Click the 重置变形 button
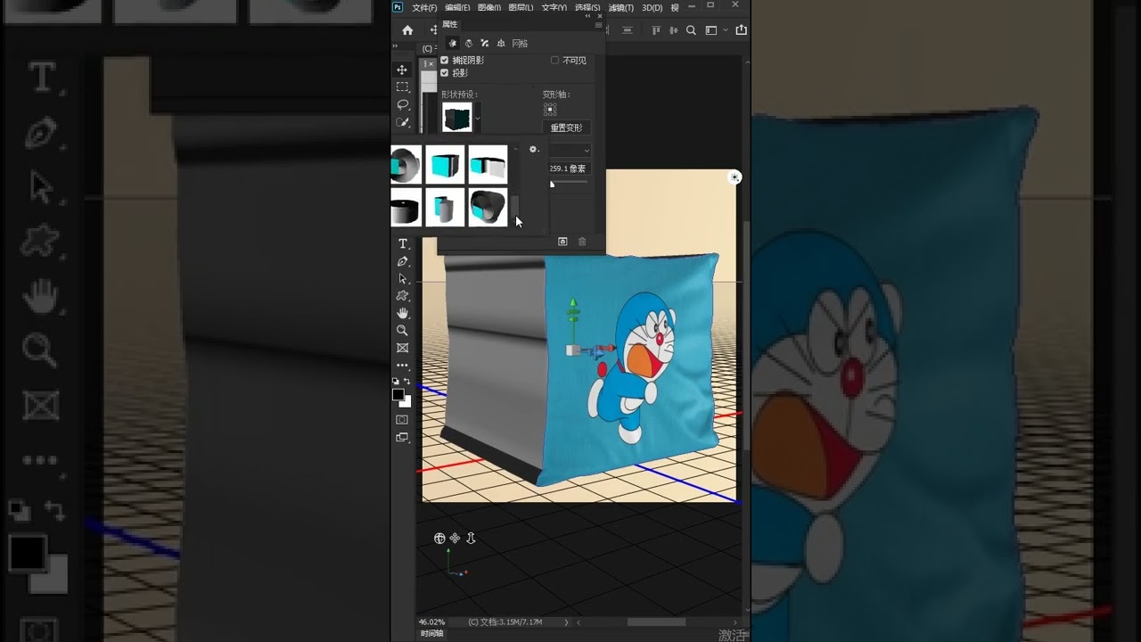 pos(566,128)
